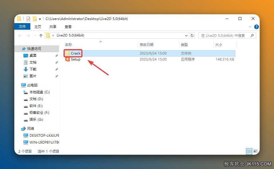The image size is (274, 169).
Task: Open 桌面 in quick access
Action: 33,56
